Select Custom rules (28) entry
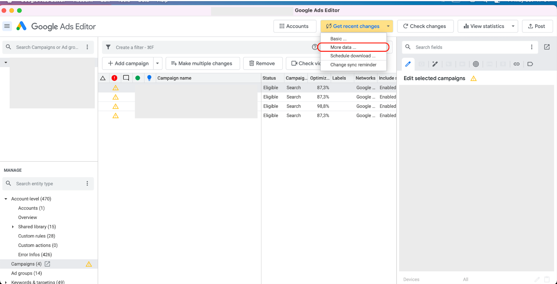The height and width of the screenshot is (284, 557). tap(37, 236)
